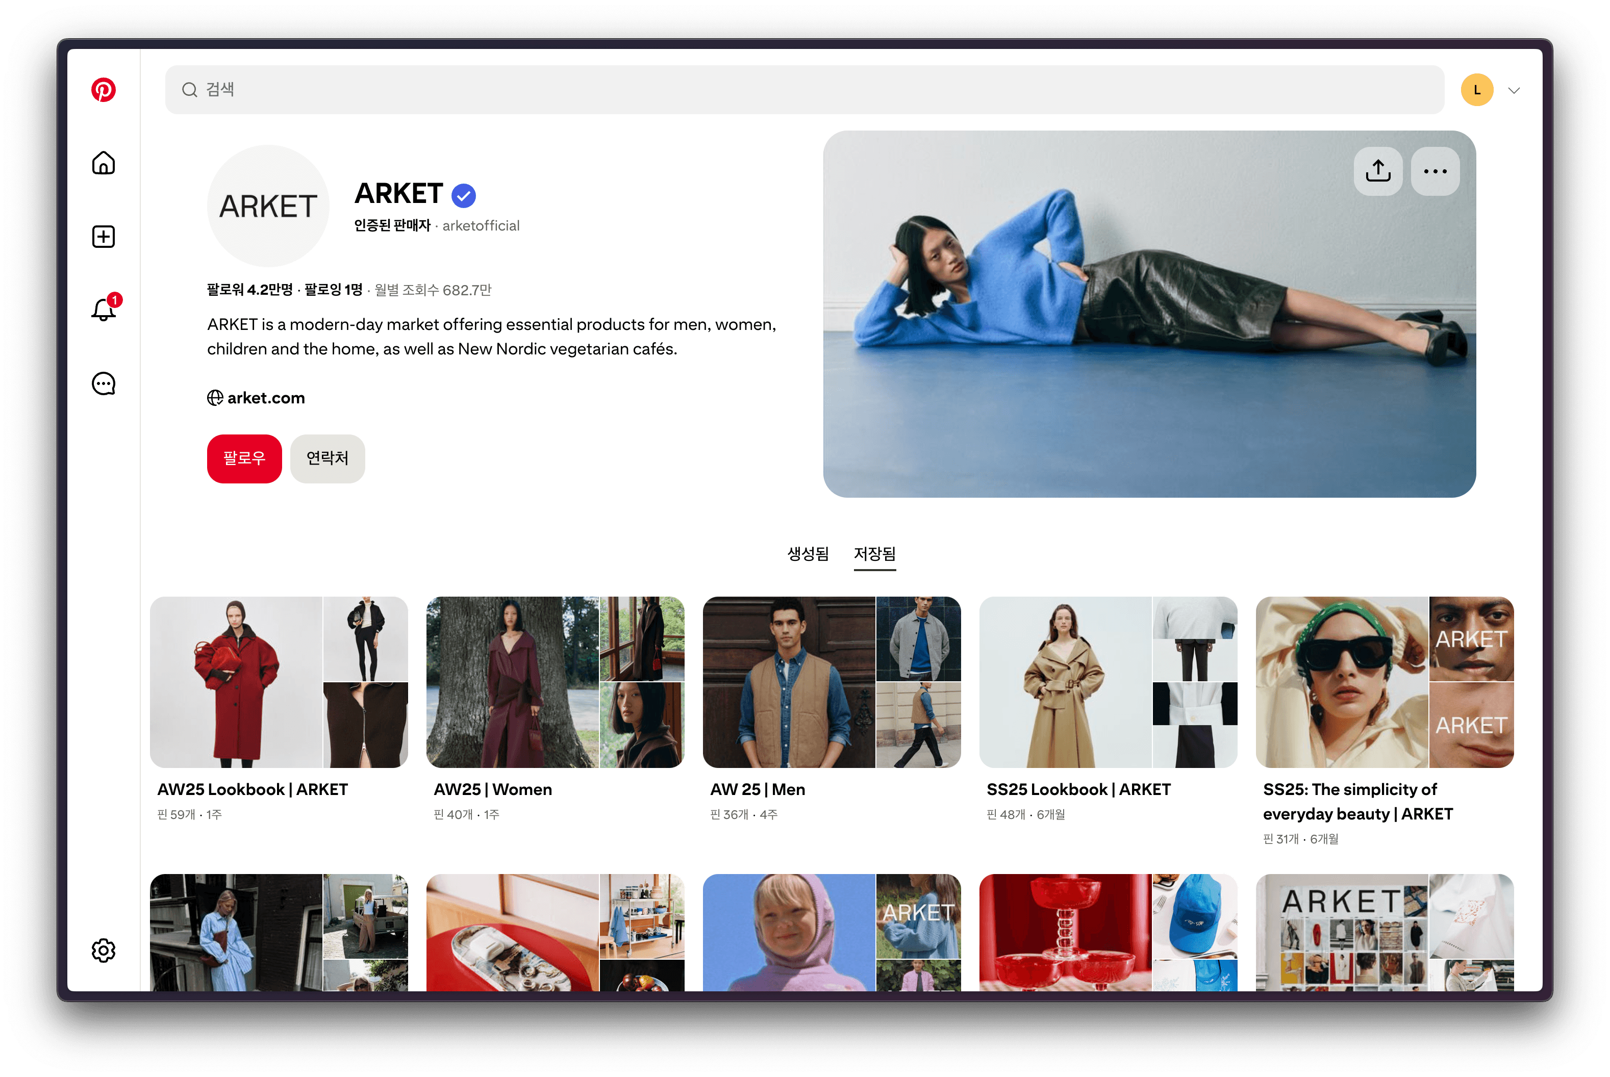The width and height of the screenshot is (1610, 1077).
Task: Open the AW25 Lookbook | ARKET board
Action: point(279,682)
